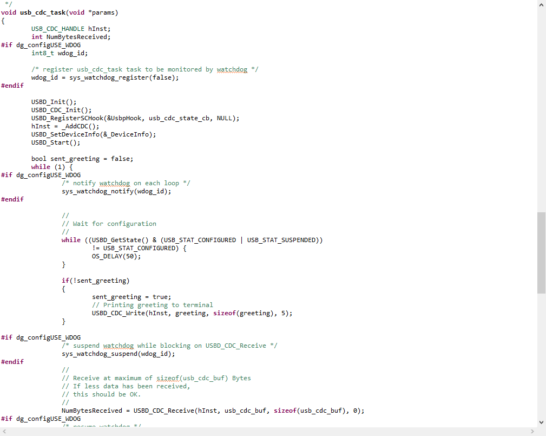Image resolution: width=546 pixels, height=436 pixels.
Task: Click the vertical scrollbar track above the thumb
Action: pyautogui.click(x=541, y=108)
